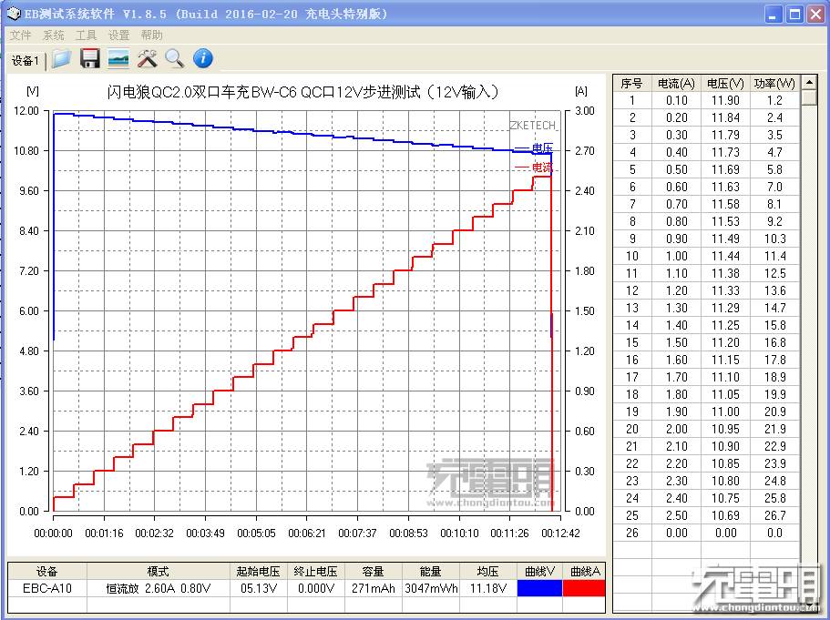
Task: Click the curve picture toolbar icon
Action: coord(118,58)
